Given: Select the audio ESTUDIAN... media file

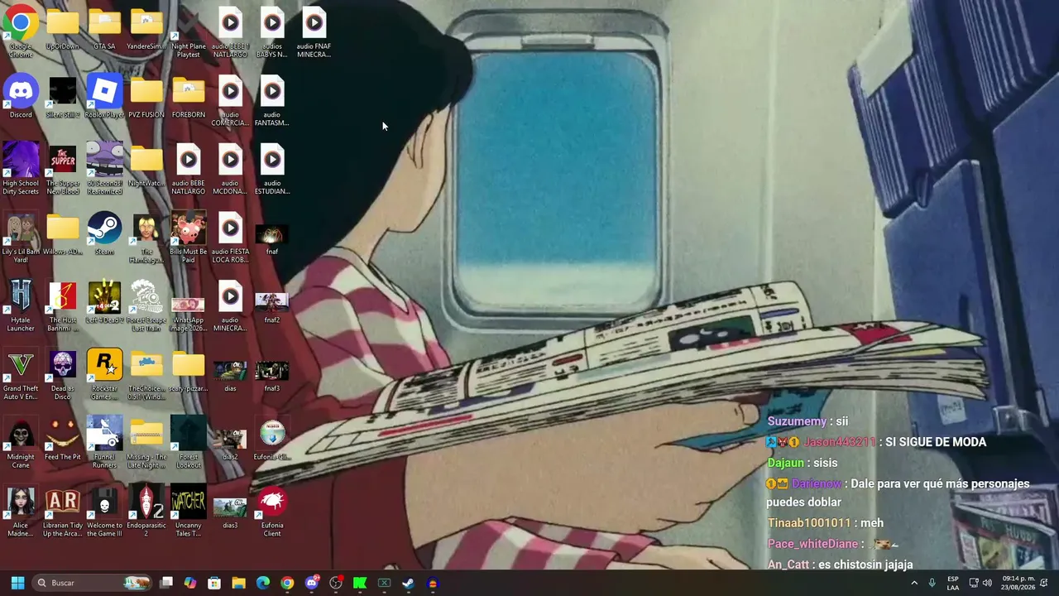Looking at the screenshot, I should pos(272,170).
